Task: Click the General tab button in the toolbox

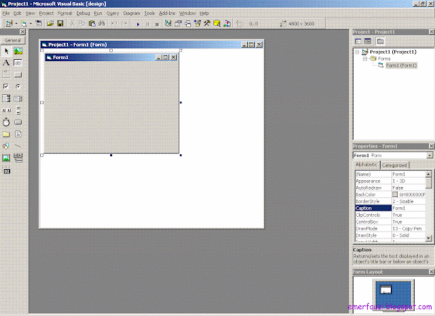Action: 13,40
